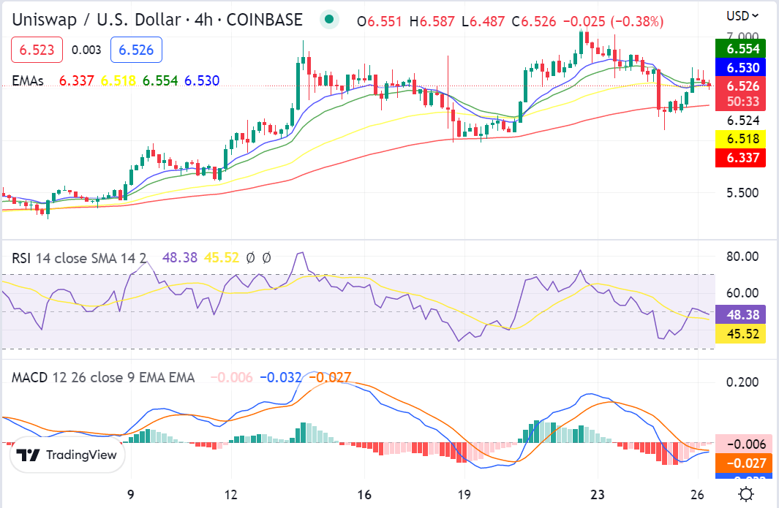Screen dimensions: 779x508
Task: Click the blue 6.530 price axis tag
Action: click(x=740, y=67)
